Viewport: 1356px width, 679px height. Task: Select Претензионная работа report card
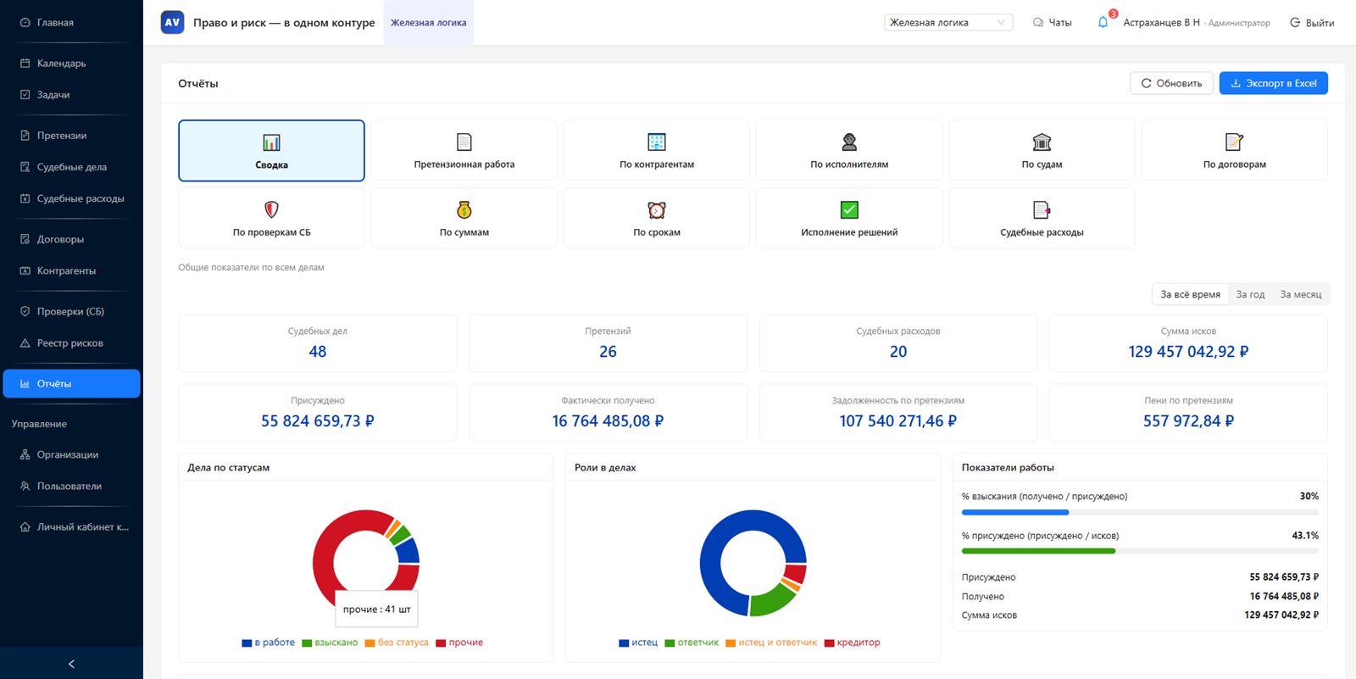464,150
